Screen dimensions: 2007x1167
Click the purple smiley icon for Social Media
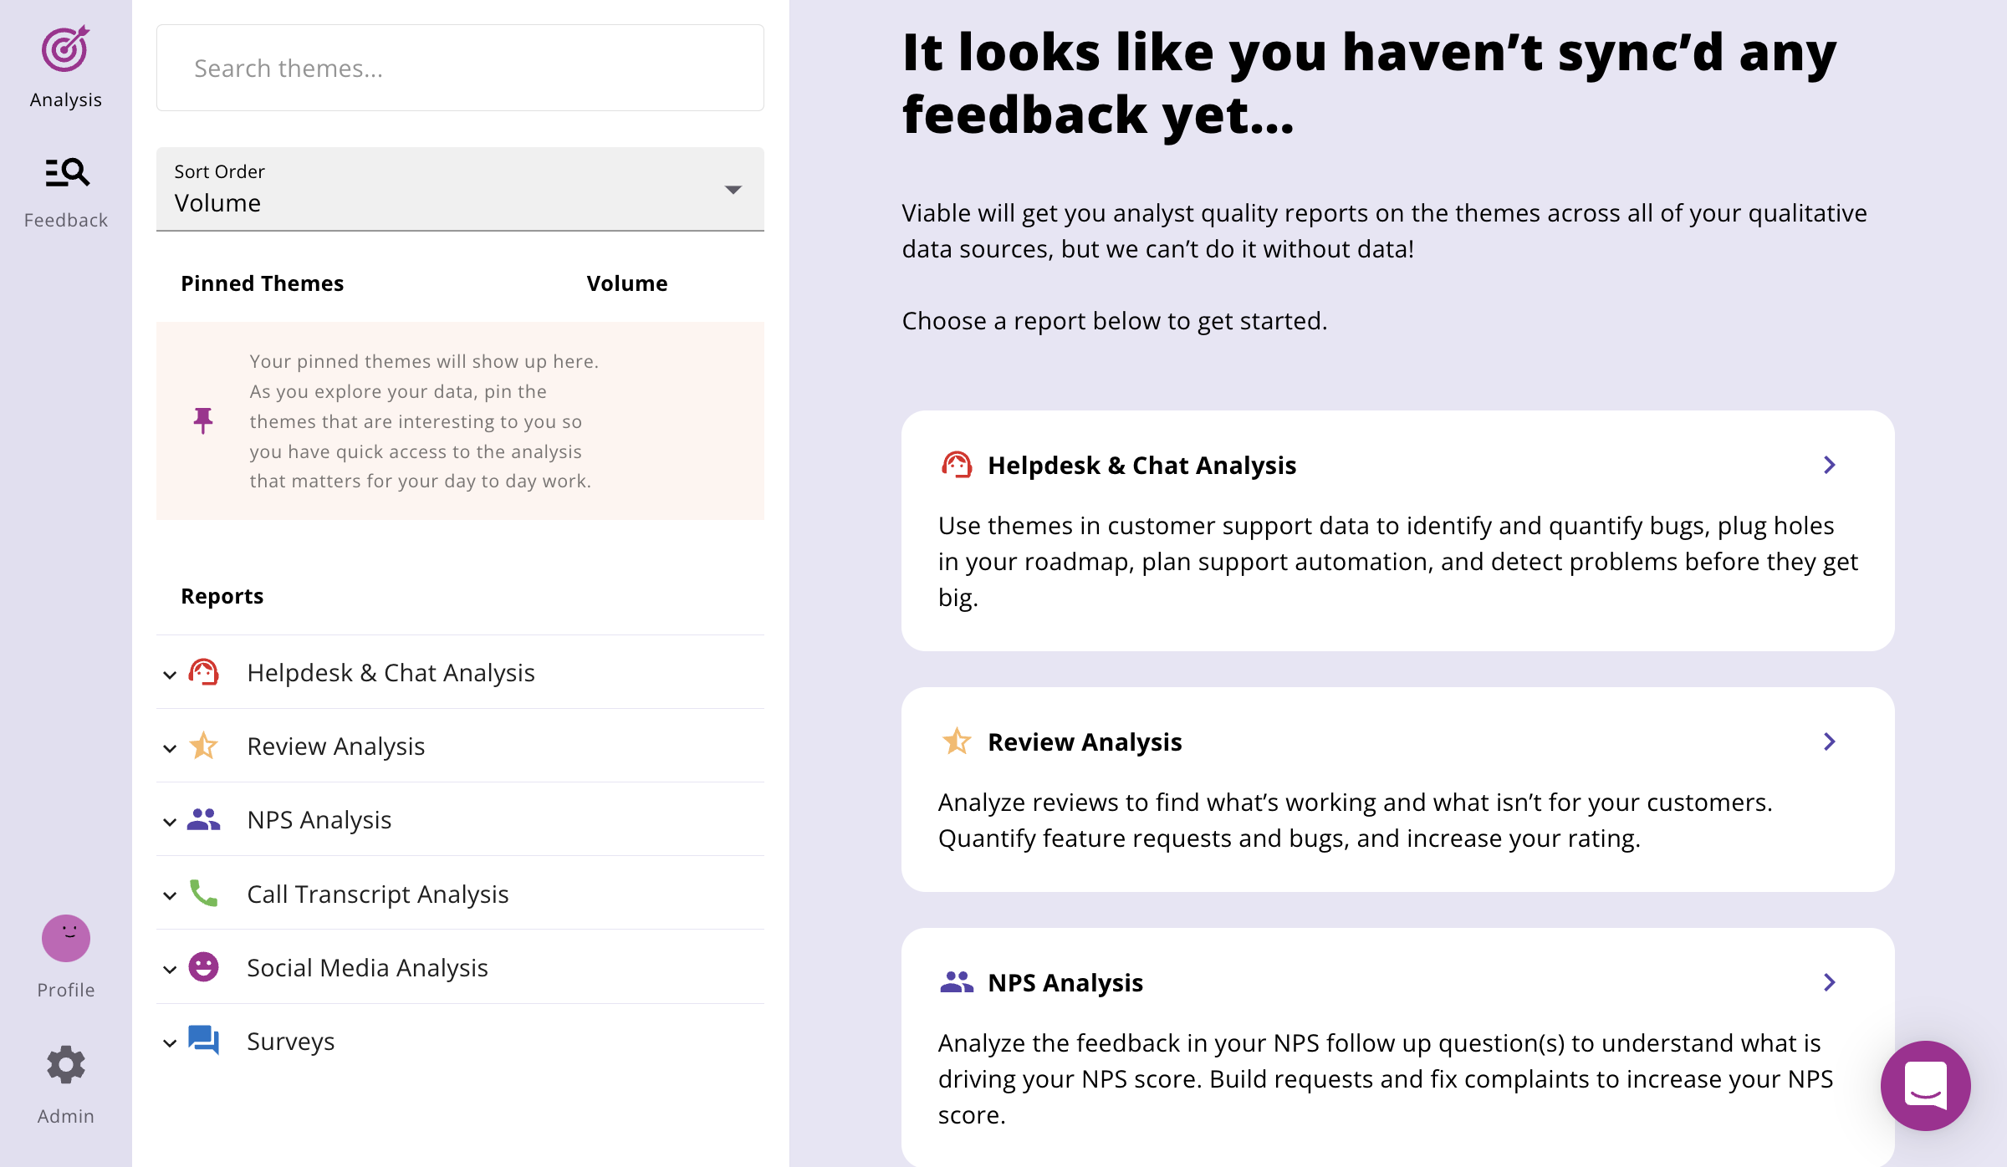pos(203,967)
